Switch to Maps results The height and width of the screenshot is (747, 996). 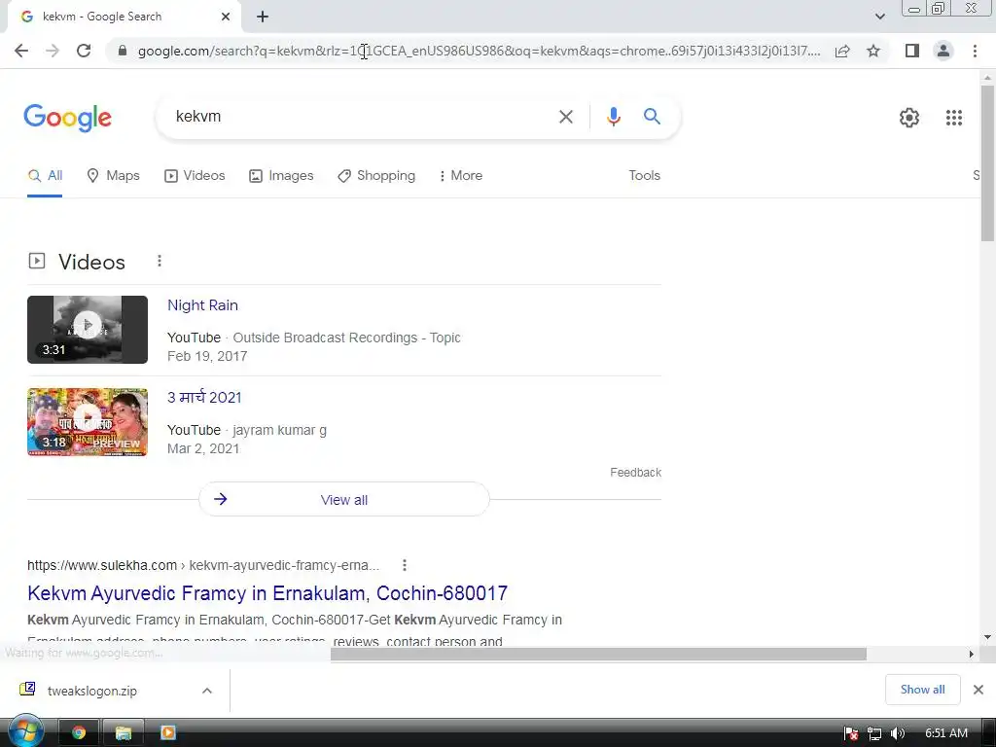point(113,176)
